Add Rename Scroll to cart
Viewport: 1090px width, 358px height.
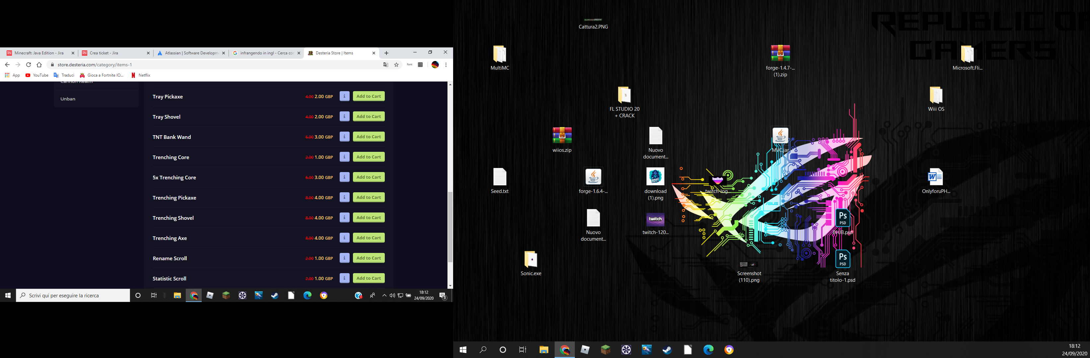[x=369, y=258]
